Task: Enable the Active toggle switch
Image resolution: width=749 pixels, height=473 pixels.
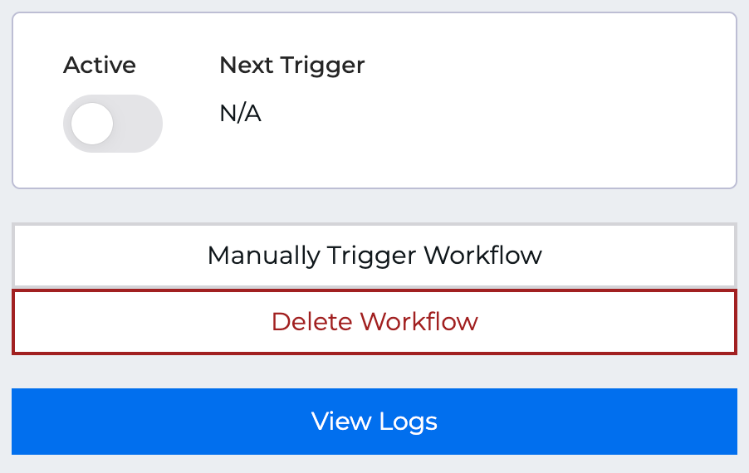Action: [x=112, y=124]
